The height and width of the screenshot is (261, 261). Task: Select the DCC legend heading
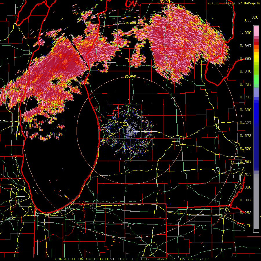[x=255, y=17]
